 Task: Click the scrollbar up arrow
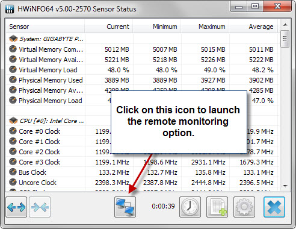285,25
